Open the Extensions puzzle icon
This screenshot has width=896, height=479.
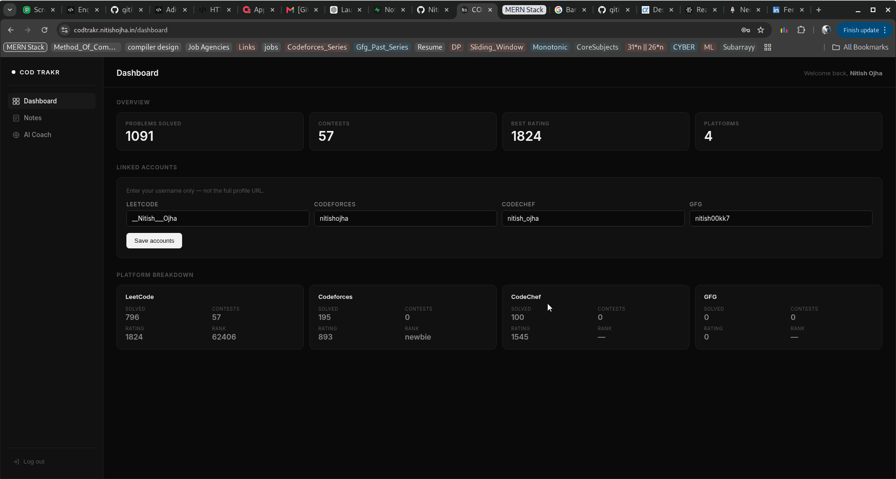coord(801,30)
